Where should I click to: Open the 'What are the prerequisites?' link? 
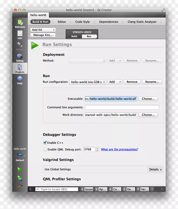pos(119,149)
